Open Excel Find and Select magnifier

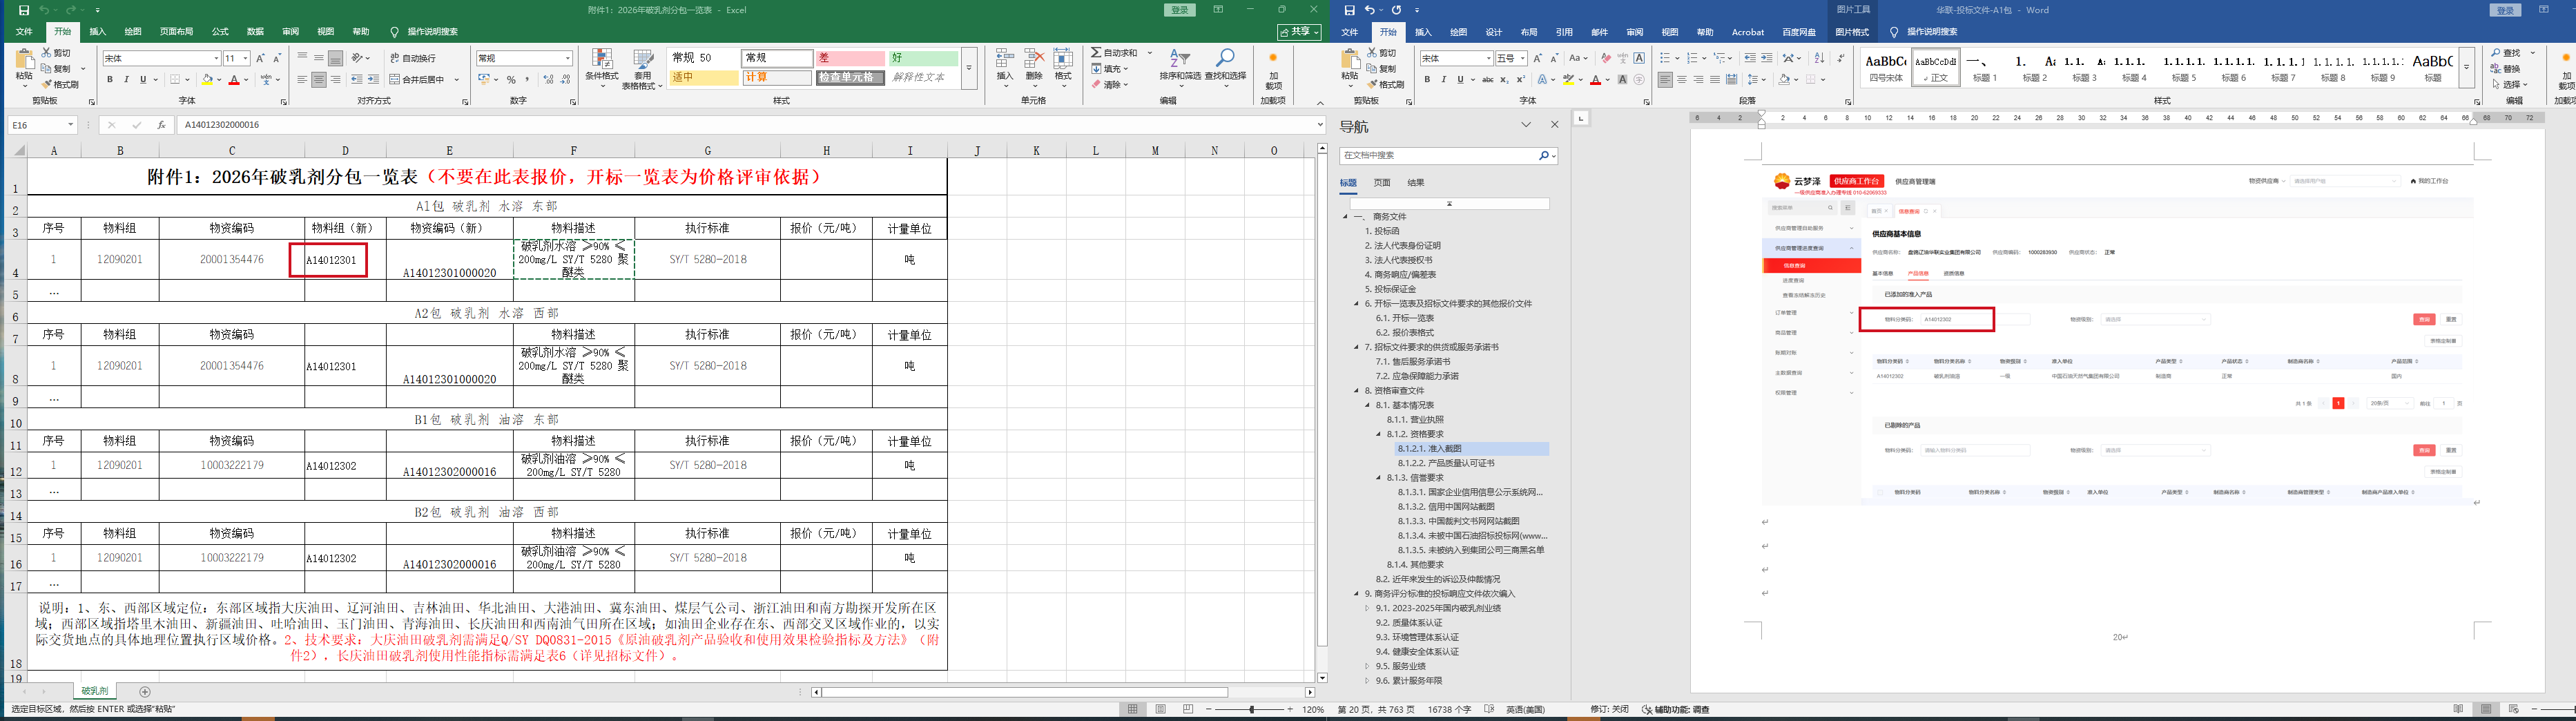point(1225,66)
